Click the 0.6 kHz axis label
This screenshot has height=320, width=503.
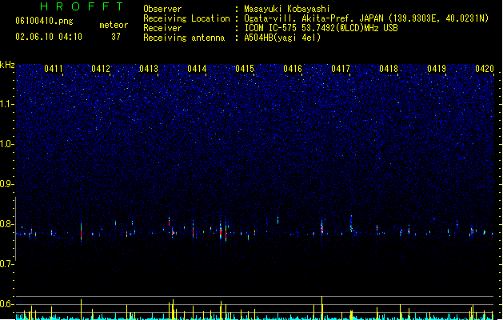6,304
